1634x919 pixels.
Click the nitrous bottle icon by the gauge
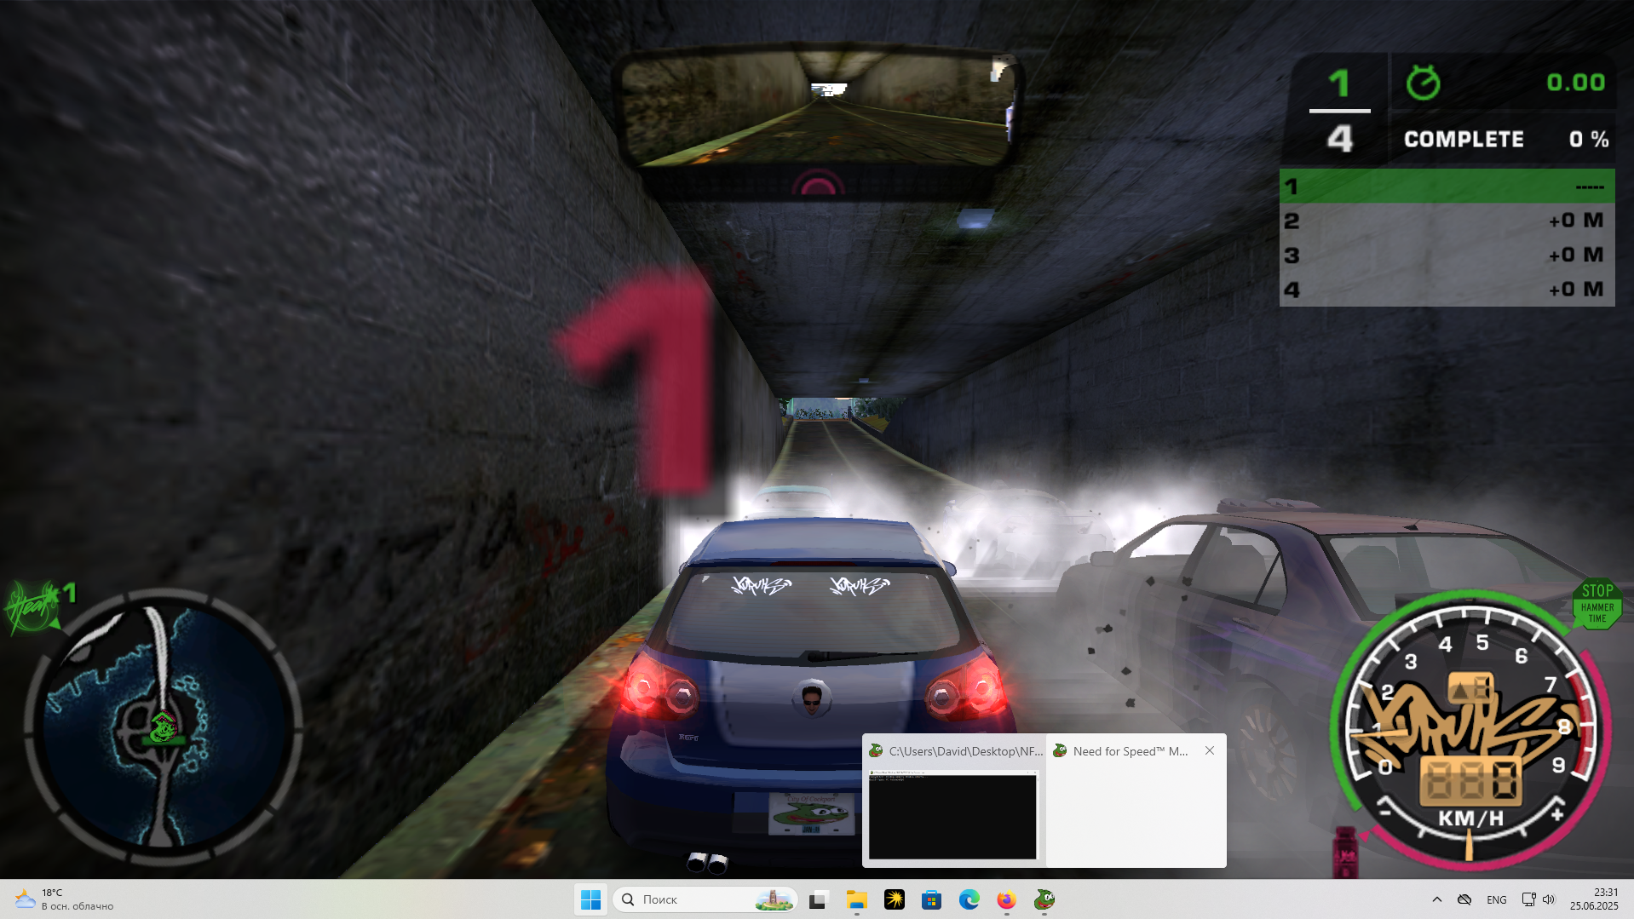click(x=1345, y=851)
